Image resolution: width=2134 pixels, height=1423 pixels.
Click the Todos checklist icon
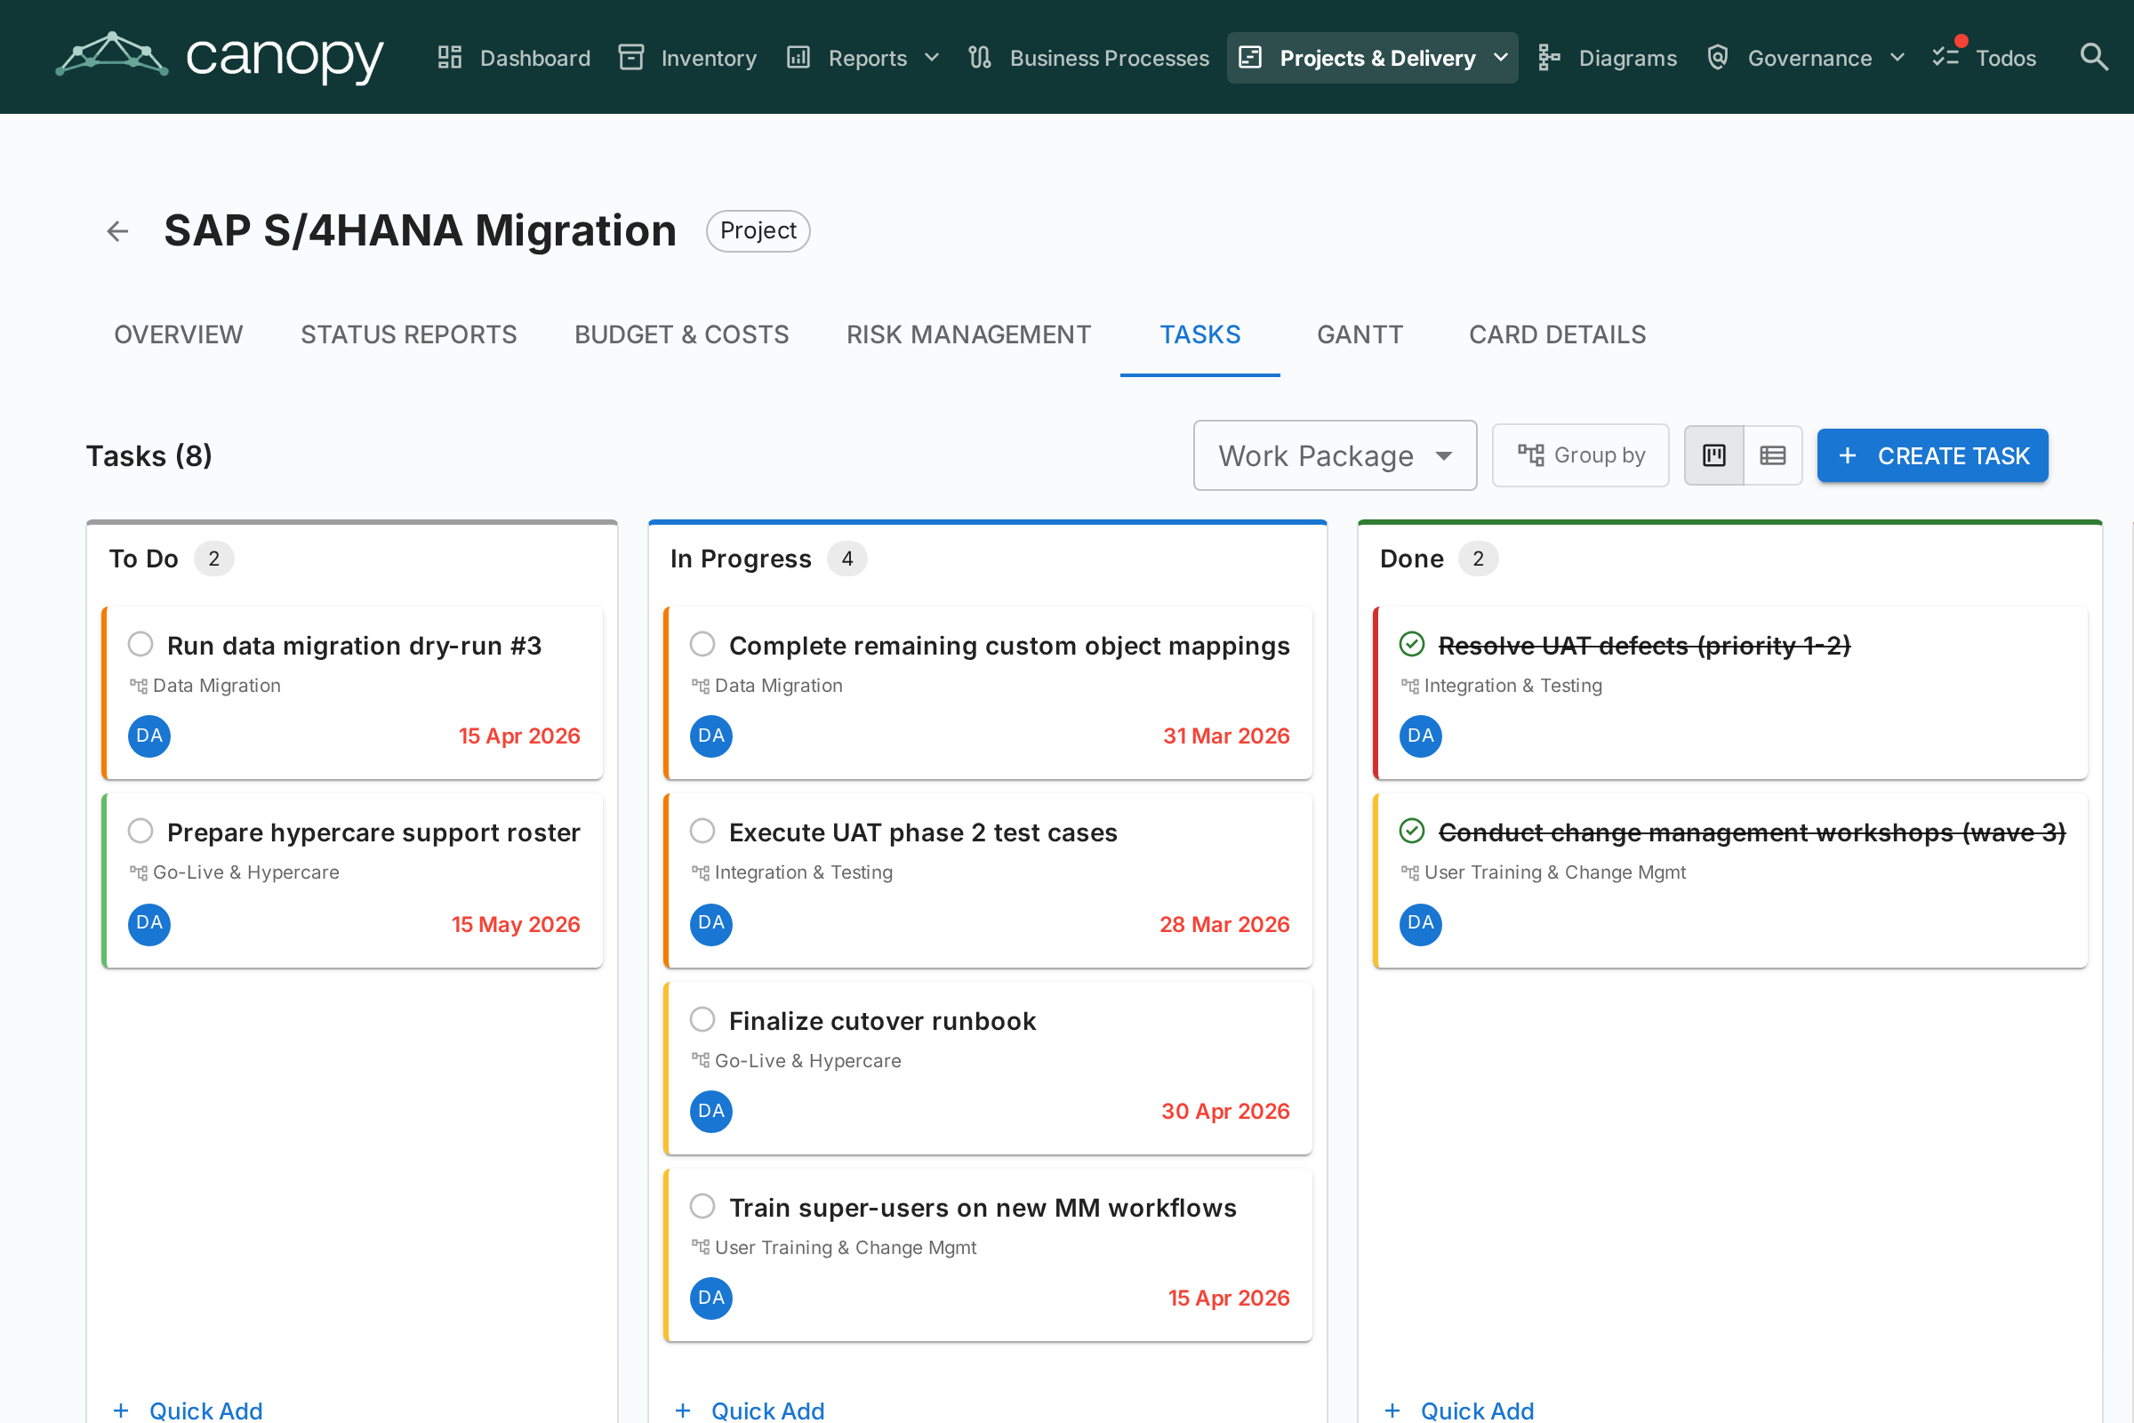coord(1946,57)
